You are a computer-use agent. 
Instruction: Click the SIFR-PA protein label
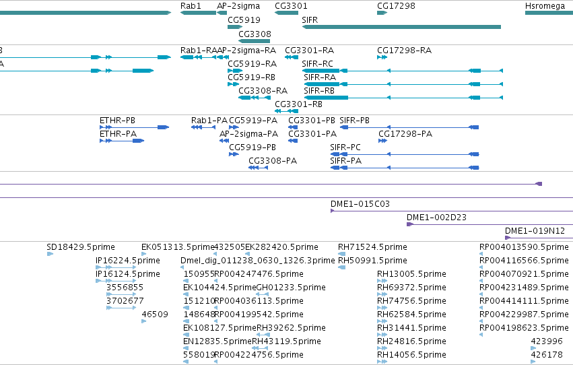pyautogui.click(x=345, y=161)
